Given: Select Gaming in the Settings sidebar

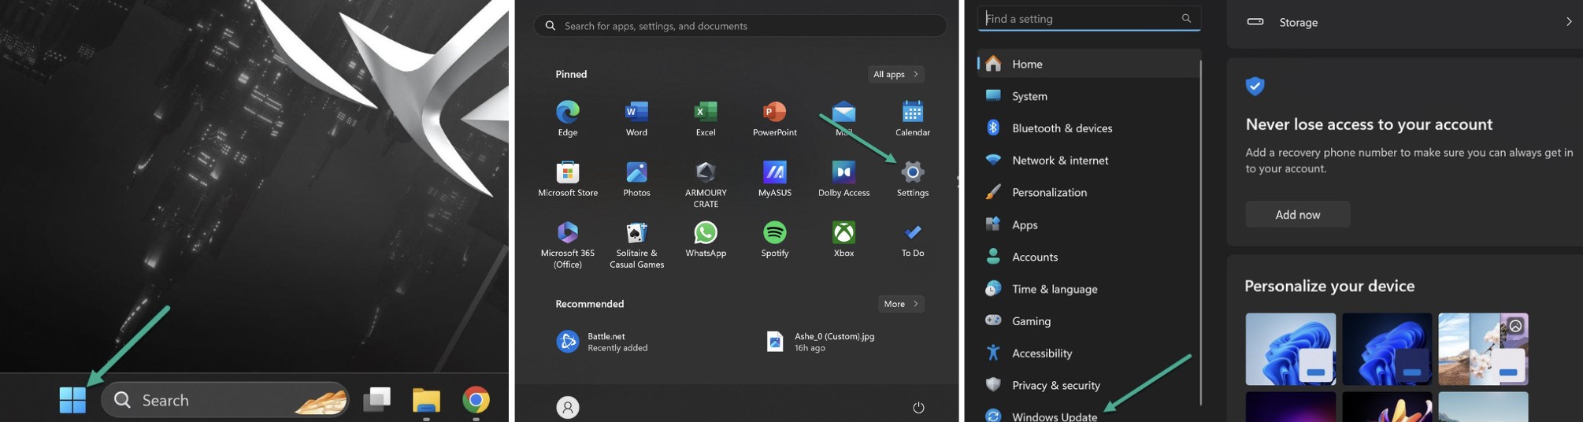Looking at the screenshot, I should click(1089, 321).
